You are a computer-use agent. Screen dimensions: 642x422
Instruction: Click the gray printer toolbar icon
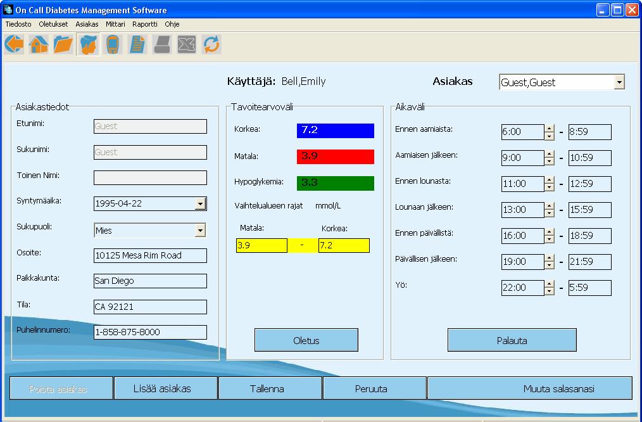pos(161,44)
